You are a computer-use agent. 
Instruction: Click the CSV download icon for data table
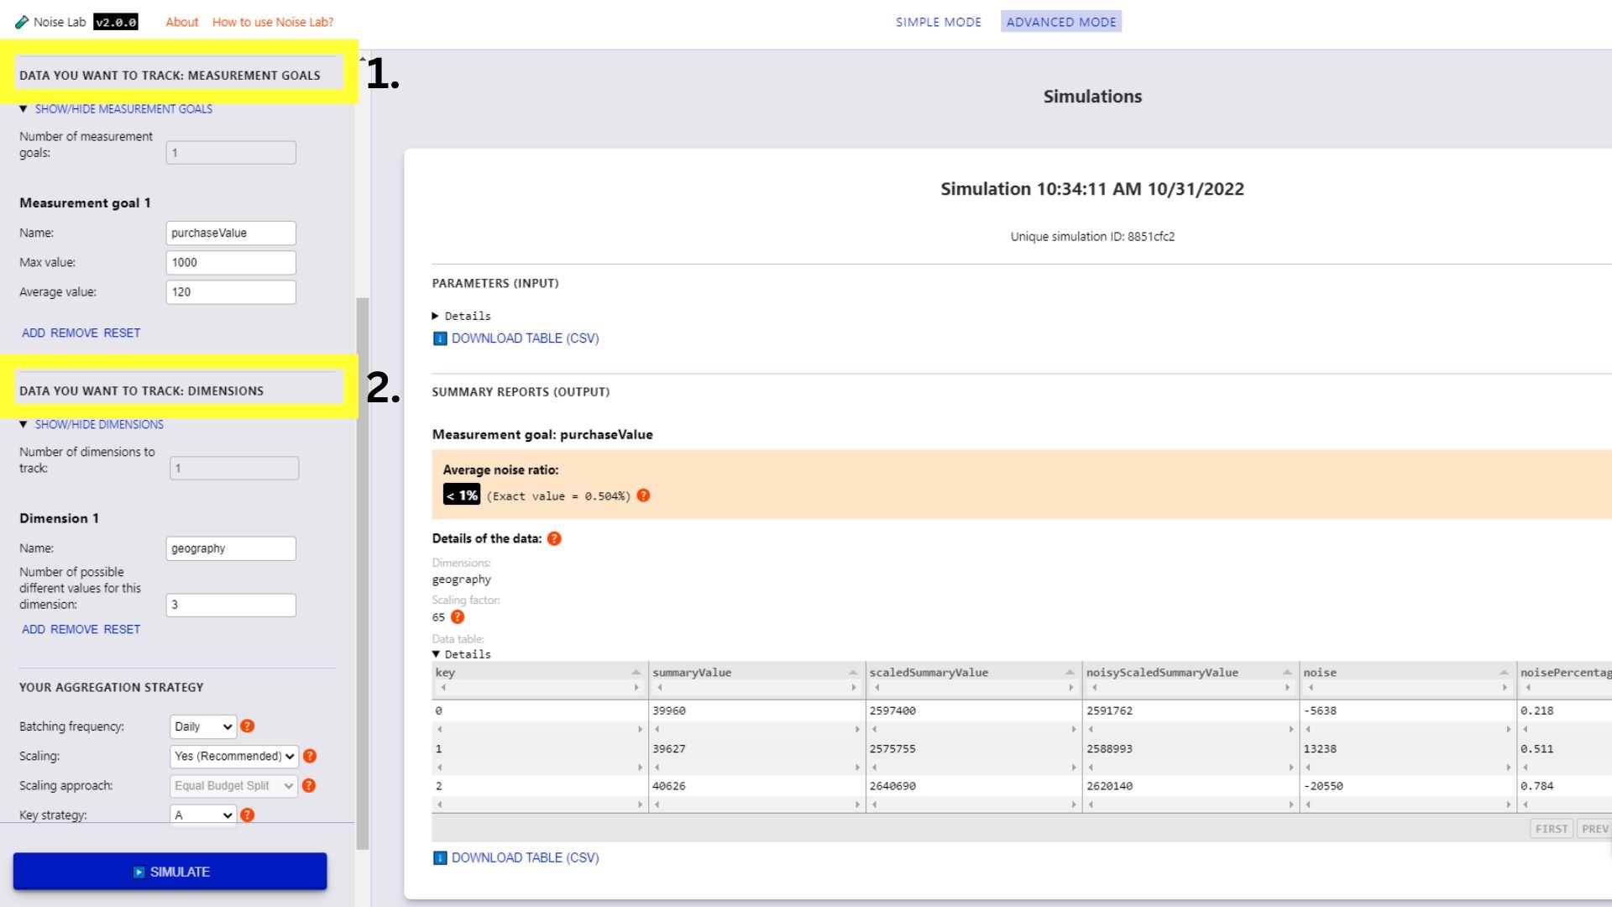point(440,857)
